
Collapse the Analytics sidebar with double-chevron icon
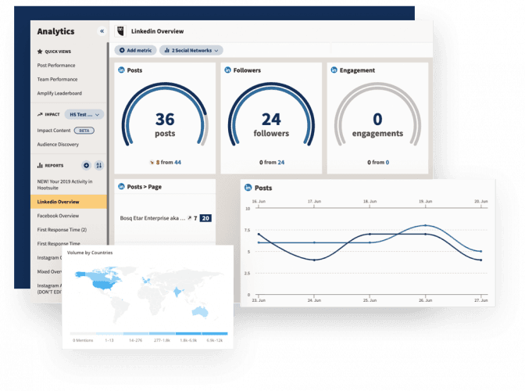pos(102,31)
